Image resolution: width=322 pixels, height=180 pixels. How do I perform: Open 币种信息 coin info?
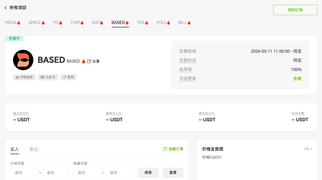point(24,77)
